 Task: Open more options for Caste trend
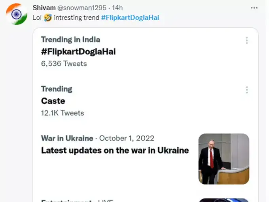click(x=247, y=90)
